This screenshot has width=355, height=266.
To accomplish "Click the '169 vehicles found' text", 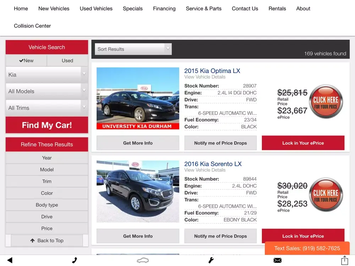I will point(325,54).
